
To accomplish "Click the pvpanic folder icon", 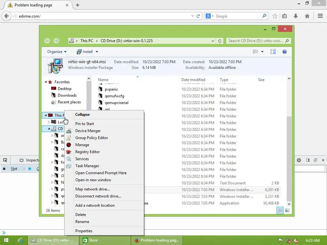I will point(100,89).
